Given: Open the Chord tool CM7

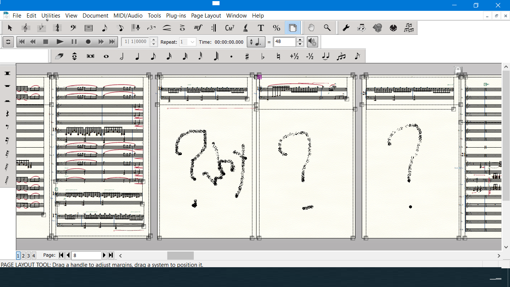Looking at the screenshot, I should tap(230, 28).
